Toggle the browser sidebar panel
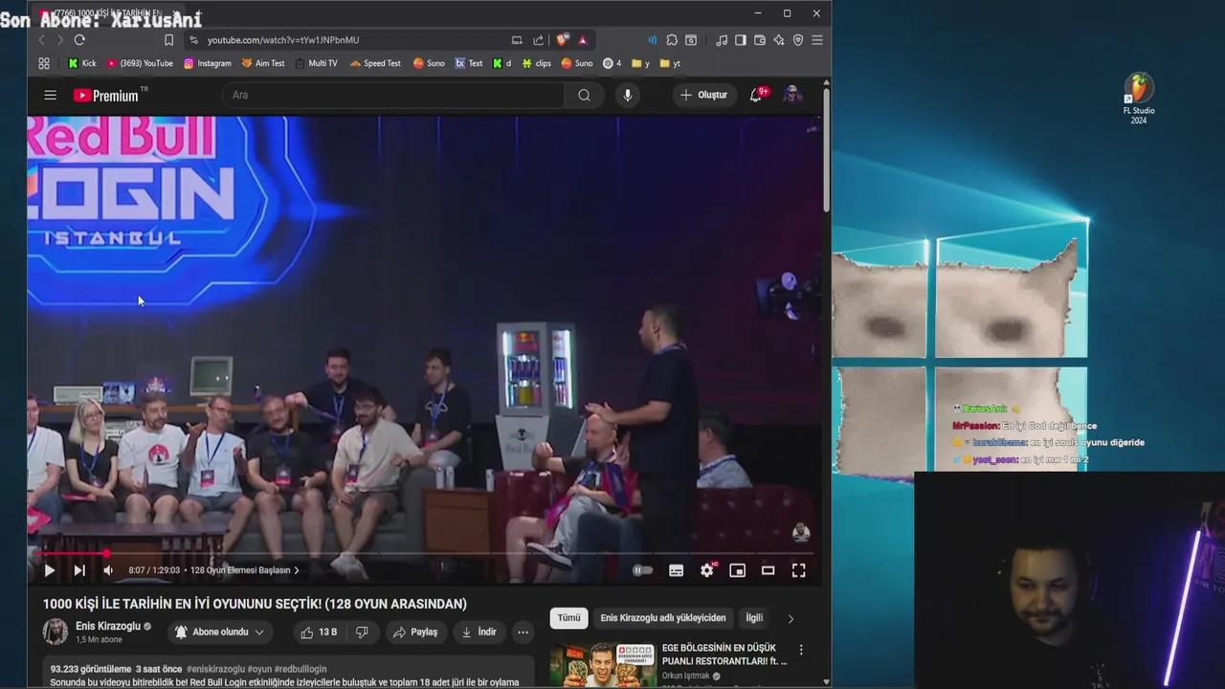Screen dimensions: 1225x689 point(741,40)
